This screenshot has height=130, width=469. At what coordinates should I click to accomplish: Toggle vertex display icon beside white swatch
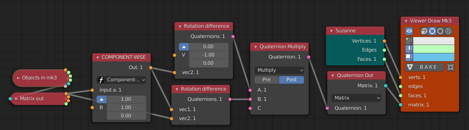(409, 41)
